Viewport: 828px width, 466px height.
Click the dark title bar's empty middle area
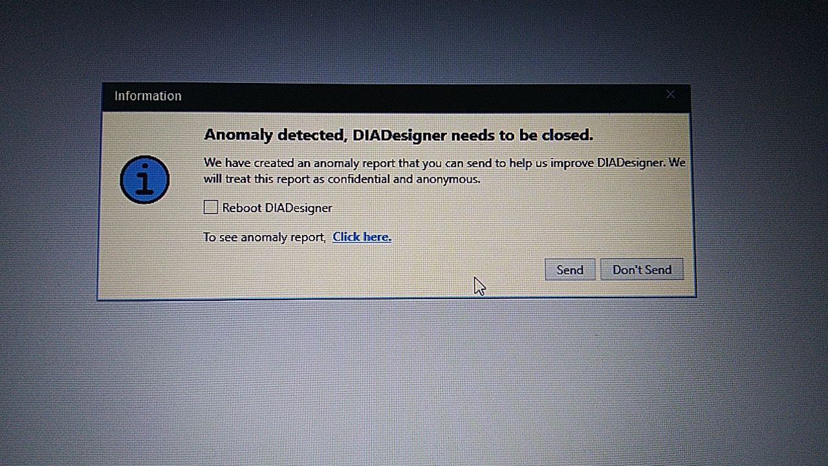[420, 96]
